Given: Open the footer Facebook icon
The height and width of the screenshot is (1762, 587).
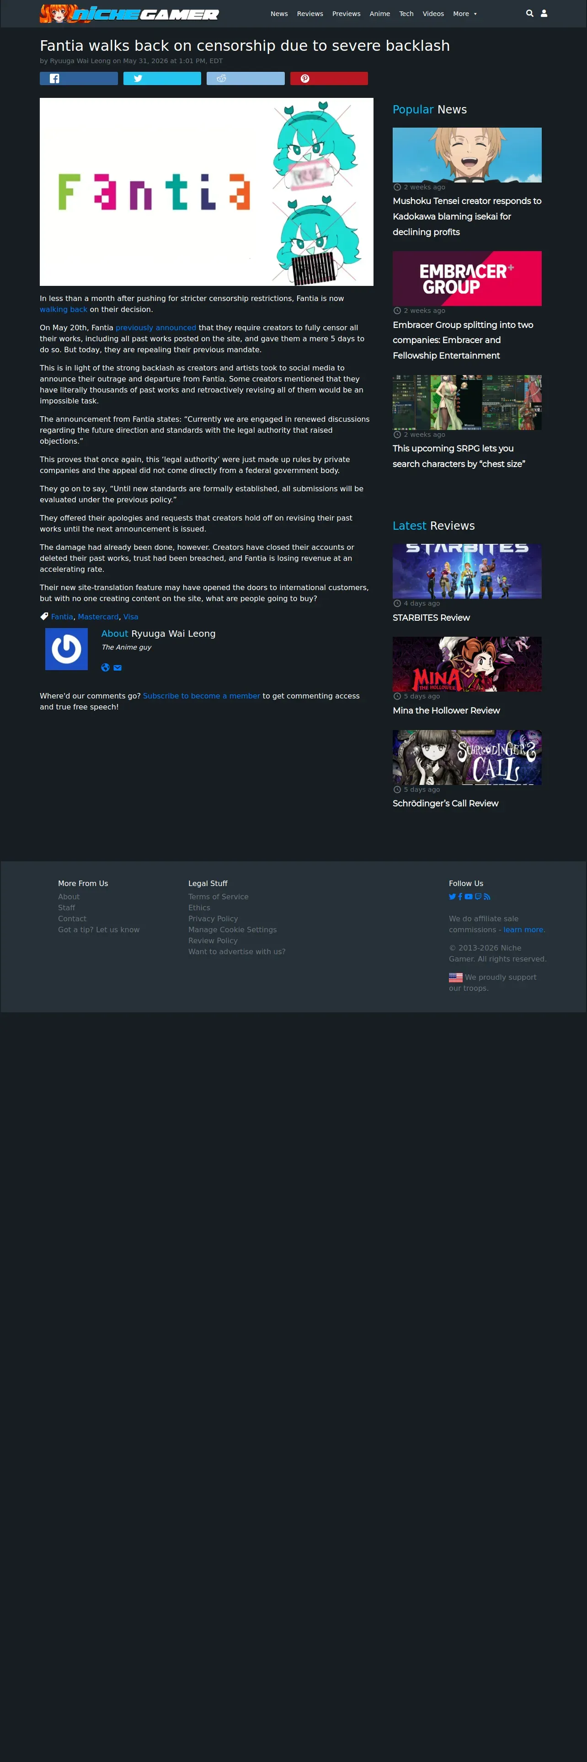Looking at the screenshot, I should coord(460,897).
